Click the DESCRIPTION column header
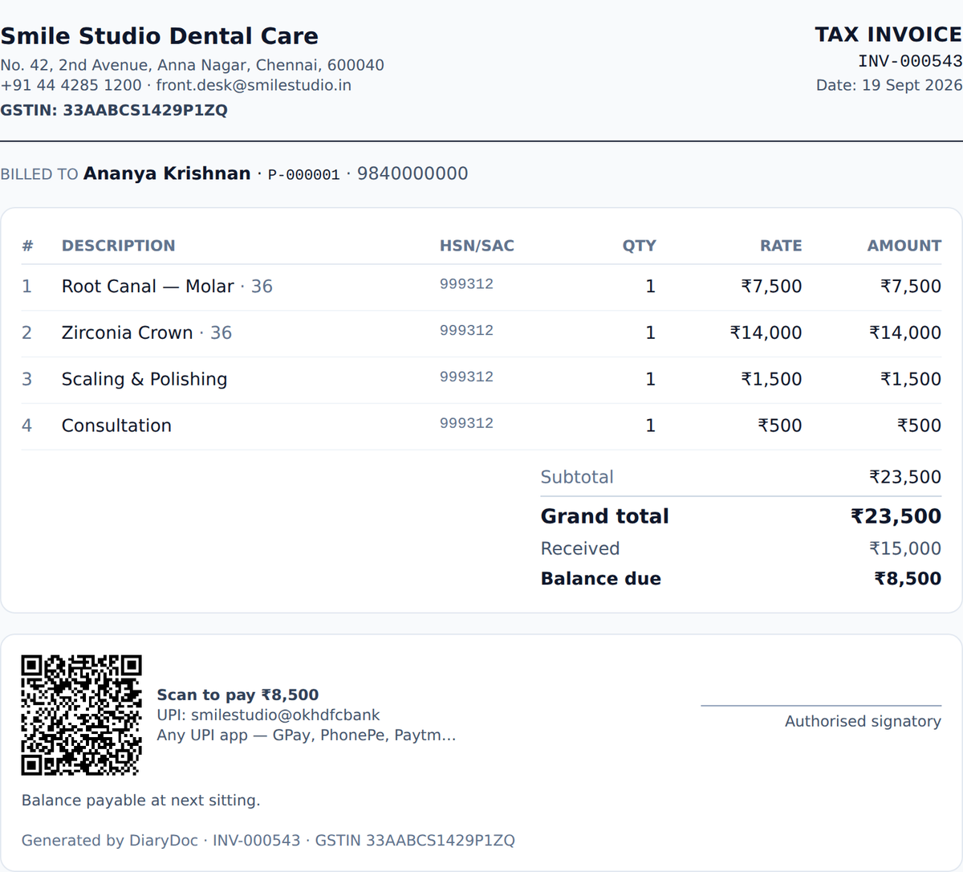Viewport: 963px width, 872px height. (118, 246)
